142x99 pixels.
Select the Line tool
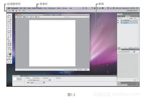(x=8, y=35)
